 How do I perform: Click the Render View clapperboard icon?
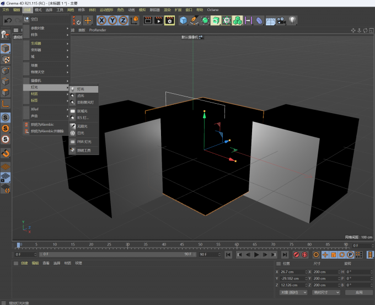pyautogui.click(x=148, y=20)
